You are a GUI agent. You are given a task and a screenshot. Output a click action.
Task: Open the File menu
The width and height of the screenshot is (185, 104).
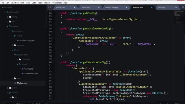pyautogui.click(x=2, y=3)
